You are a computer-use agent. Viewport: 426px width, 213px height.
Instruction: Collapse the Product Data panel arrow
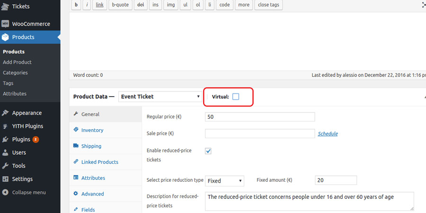point(424,97)
